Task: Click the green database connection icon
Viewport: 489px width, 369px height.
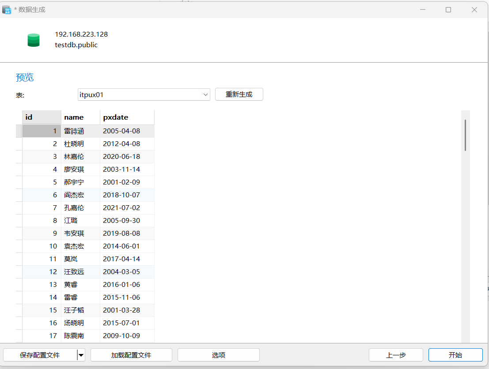Action: tap(34, 40)
